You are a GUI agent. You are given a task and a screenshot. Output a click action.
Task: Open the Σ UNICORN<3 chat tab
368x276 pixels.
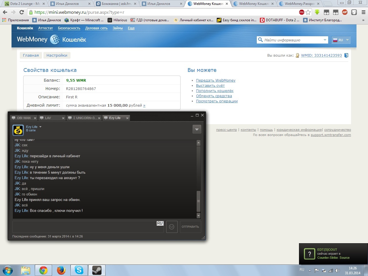coord(84,118)
